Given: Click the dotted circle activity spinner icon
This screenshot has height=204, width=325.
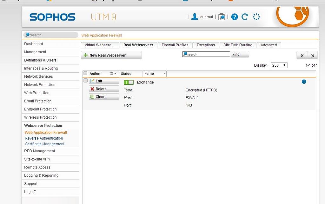Looking at the screenshot, I should point(256,17).
